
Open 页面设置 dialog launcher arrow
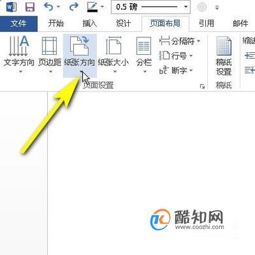[x=202, y=86]
